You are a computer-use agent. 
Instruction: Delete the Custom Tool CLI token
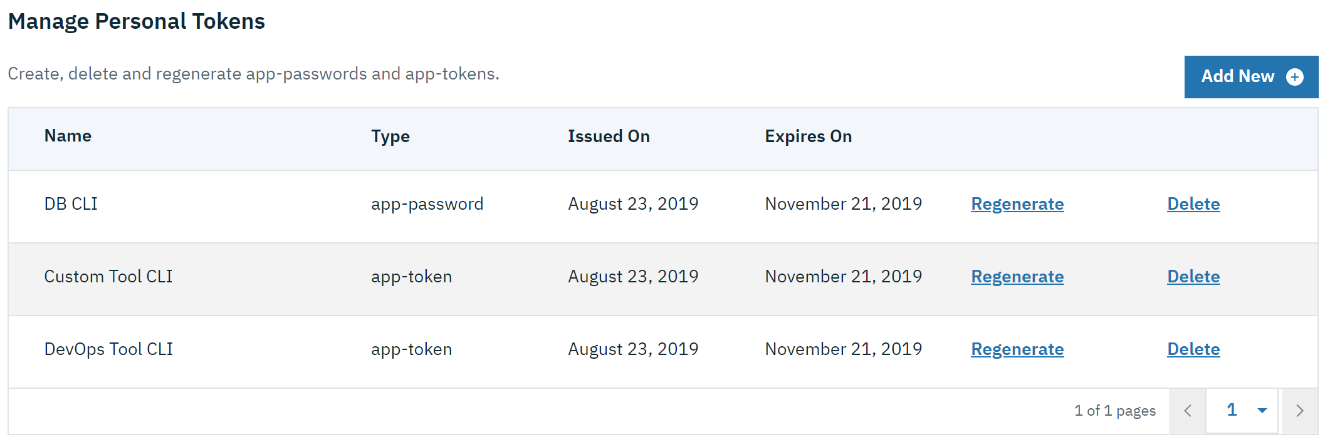[x=1193, y=277]
